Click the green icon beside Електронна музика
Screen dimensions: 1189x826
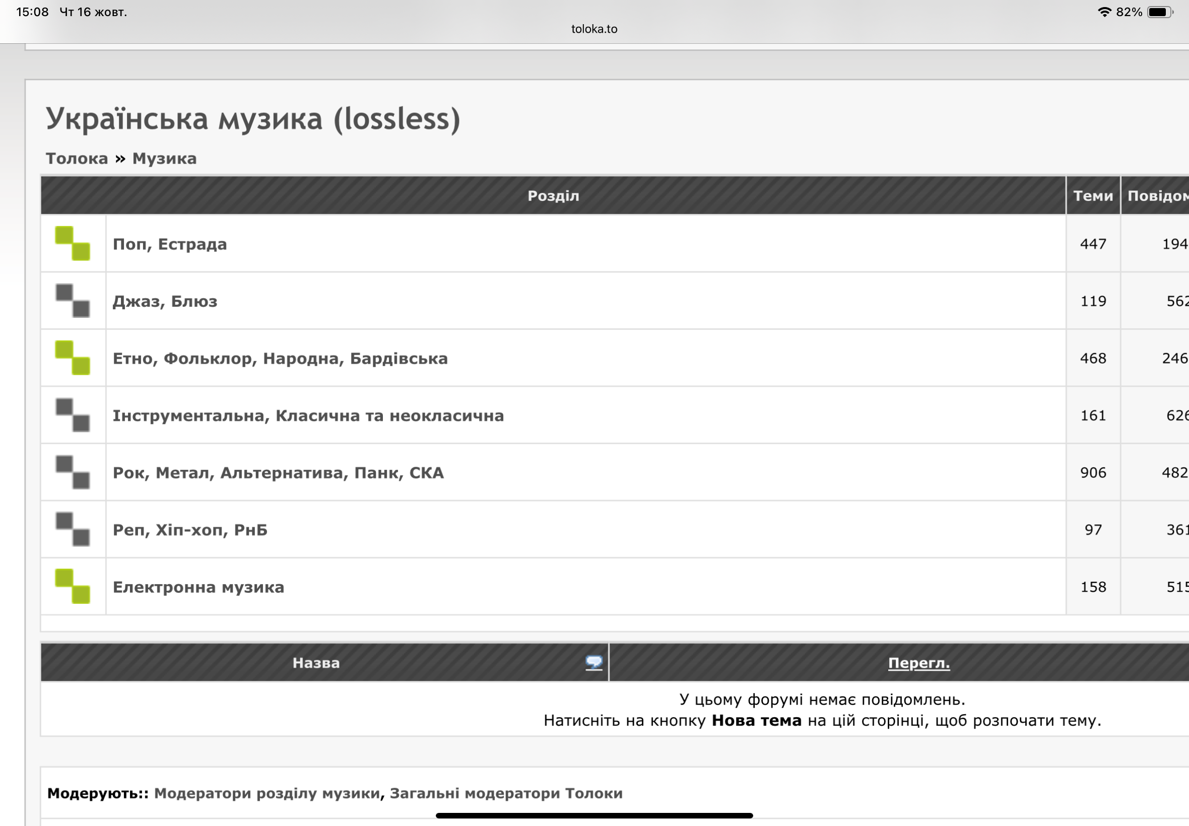pyautogui.click(x=73, y=586)
